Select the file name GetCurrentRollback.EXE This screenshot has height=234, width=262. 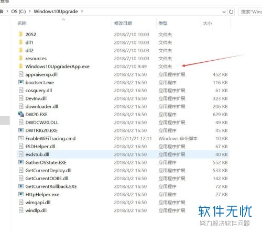click(x=51, y=186)
